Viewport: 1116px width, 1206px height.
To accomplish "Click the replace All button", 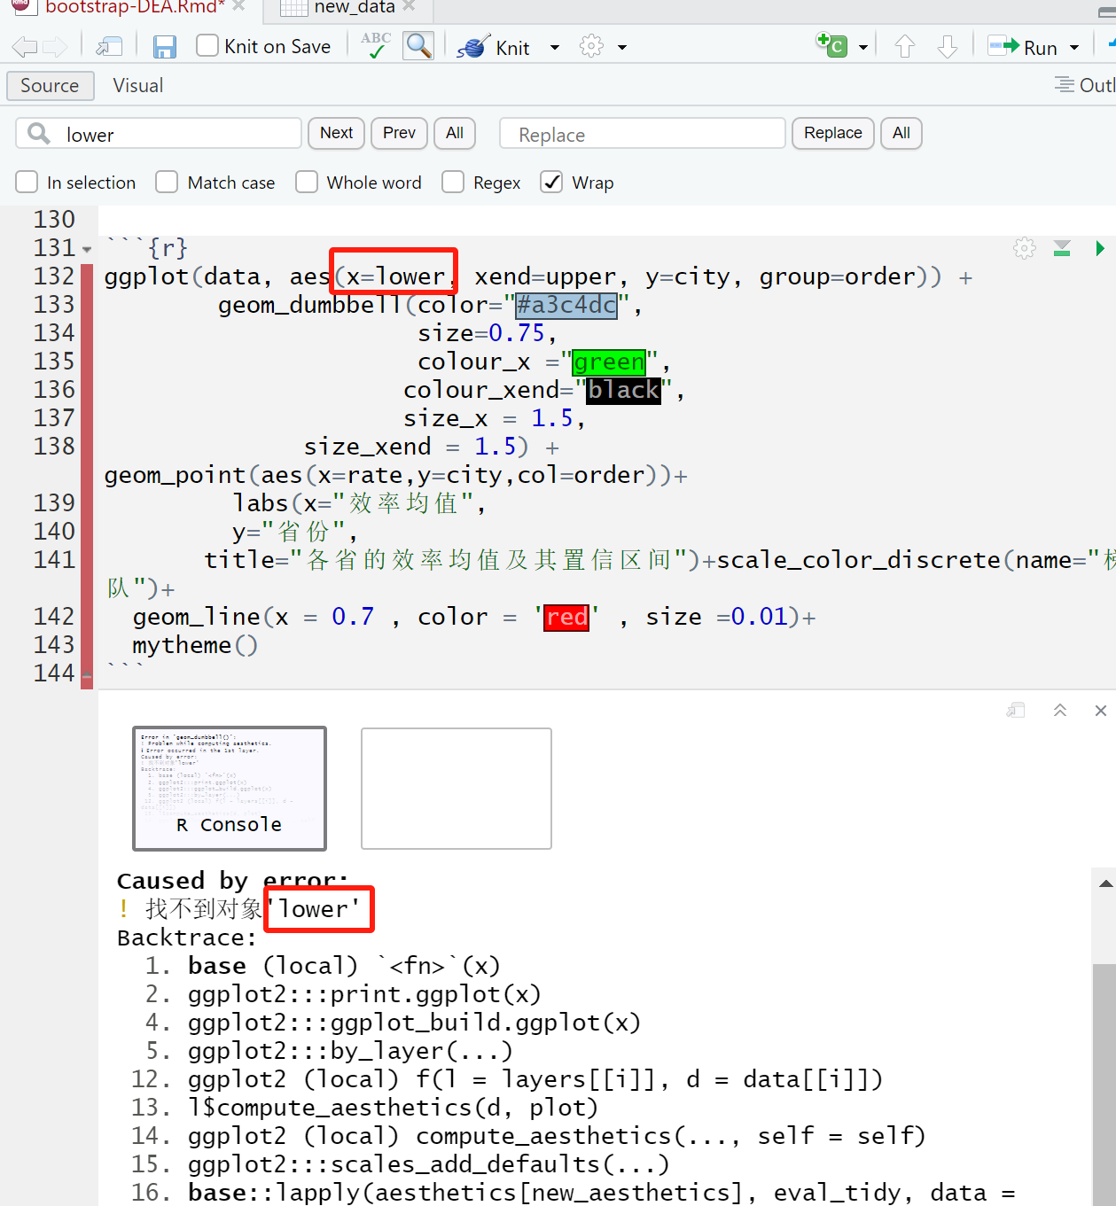I will tap(901, 133).
